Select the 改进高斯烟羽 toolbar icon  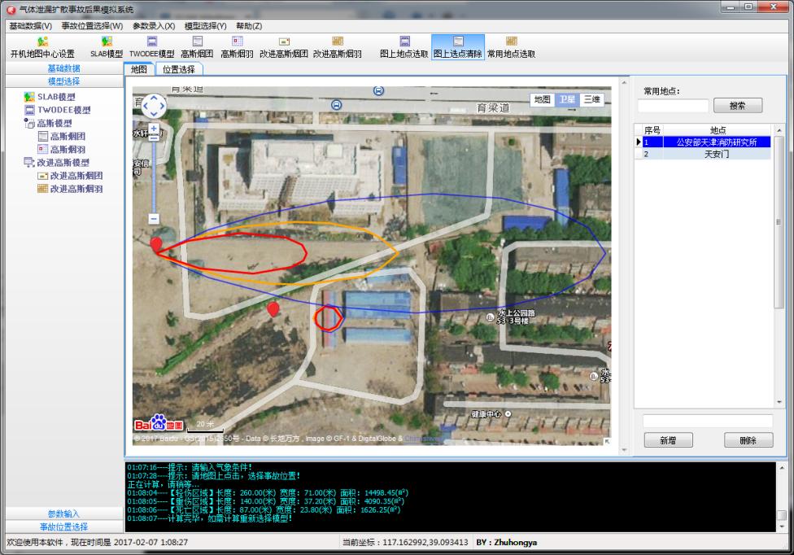[x=337, y=42]
